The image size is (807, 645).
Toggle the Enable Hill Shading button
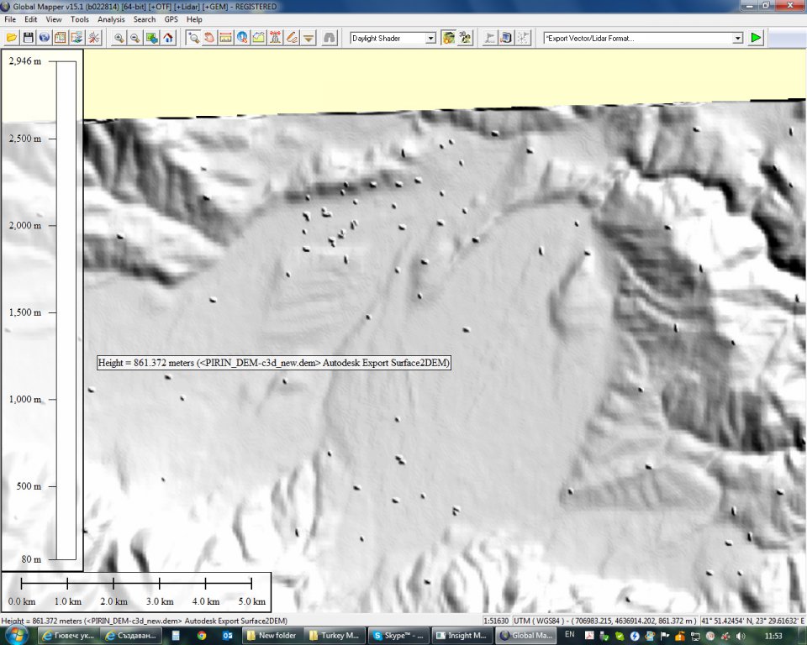point(449,38)
